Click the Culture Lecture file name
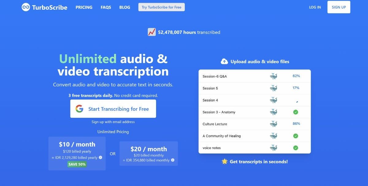Screen dimensions: 368x186 (x=215, y=124)
